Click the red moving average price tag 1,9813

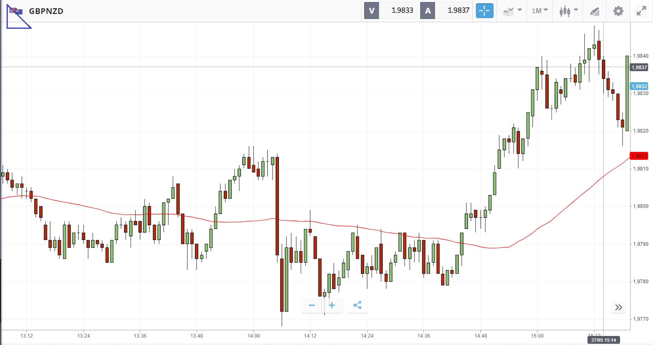coord(639,156)
